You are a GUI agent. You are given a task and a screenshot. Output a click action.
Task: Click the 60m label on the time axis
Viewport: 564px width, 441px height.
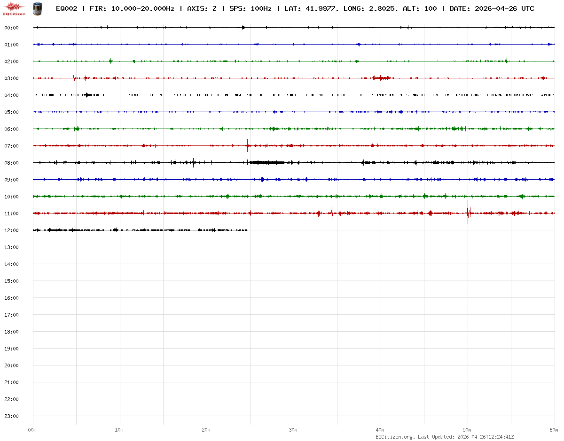pyautogui.click(x=554, y=430)
